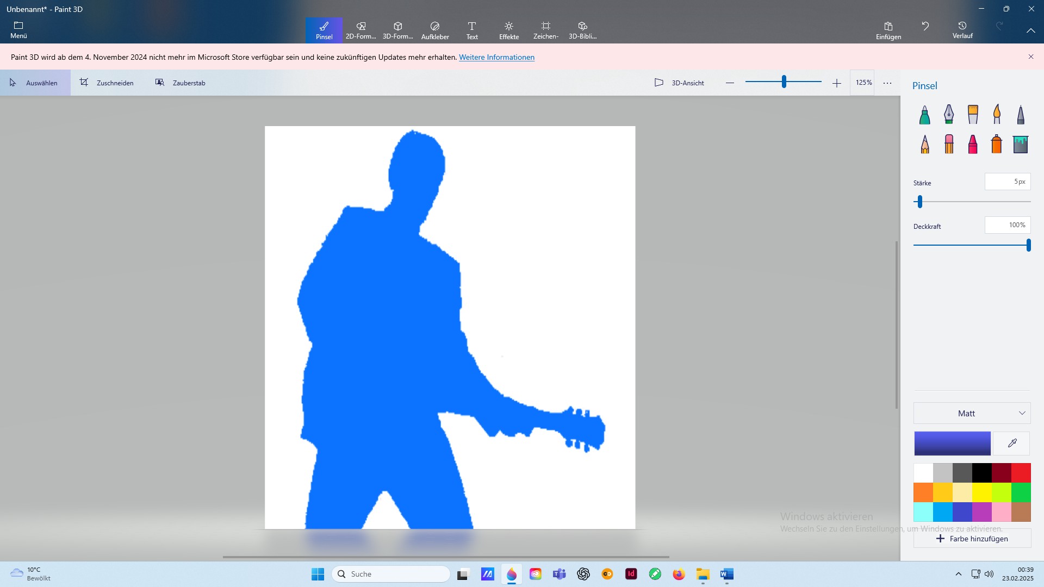
Task: Click the Farbe hinzufügen button
Action: pos(972,539)
